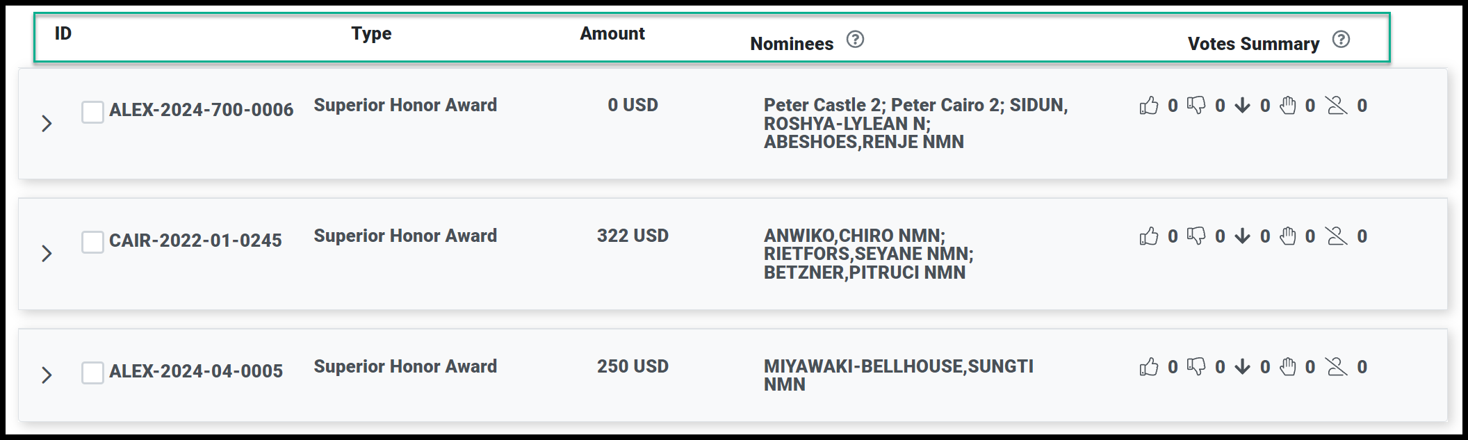This screenshot has height=440, width=1468.
Task: Click the Type column header
Action: coord(371,33)
